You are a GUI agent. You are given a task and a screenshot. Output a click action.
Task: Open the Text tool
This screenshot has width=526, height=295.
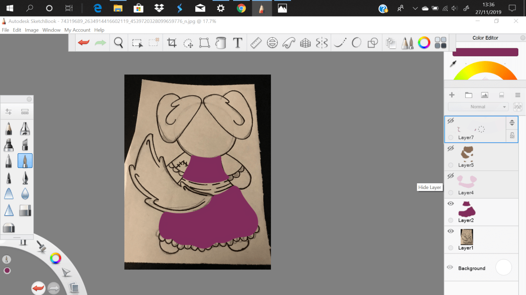click(x=237, y=42)
